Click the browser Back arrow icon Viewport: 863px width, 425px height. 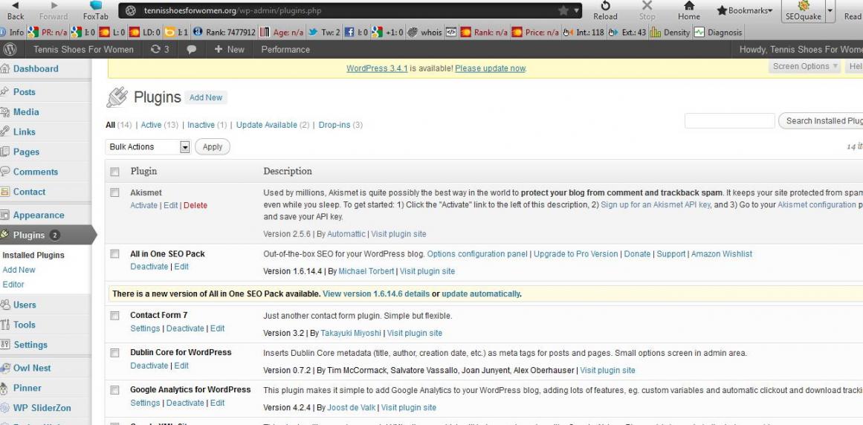[16, 5]
